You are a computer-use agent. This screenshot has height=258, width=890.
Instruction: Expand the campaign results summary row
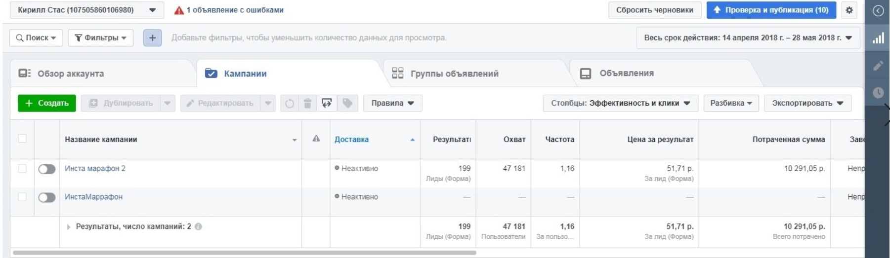[x=69, y=227]
